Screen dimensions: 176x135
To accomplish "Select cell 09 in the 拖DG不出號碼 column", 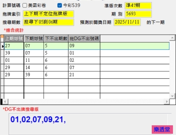I will pyautogui.click(x=84, y=46).
